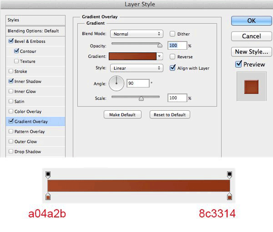
Task: Enable the Color Overlay checkbox
Action: click(x=11, y=111)
